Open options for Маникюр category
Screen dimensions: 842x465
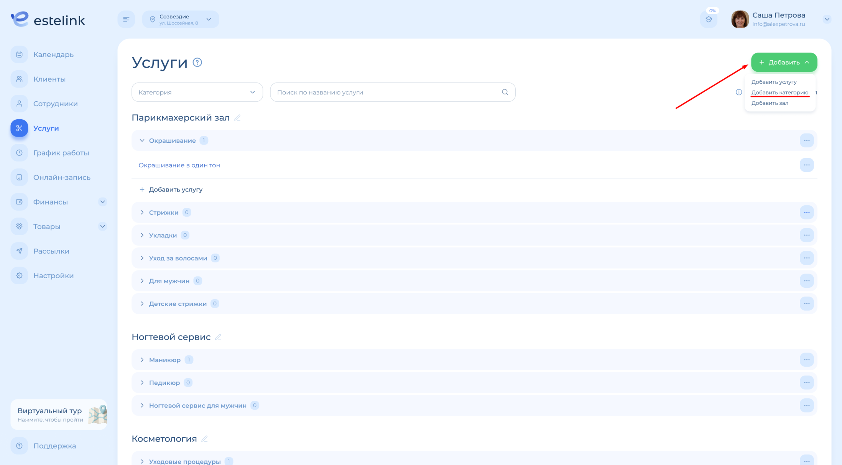click(807, 359)
